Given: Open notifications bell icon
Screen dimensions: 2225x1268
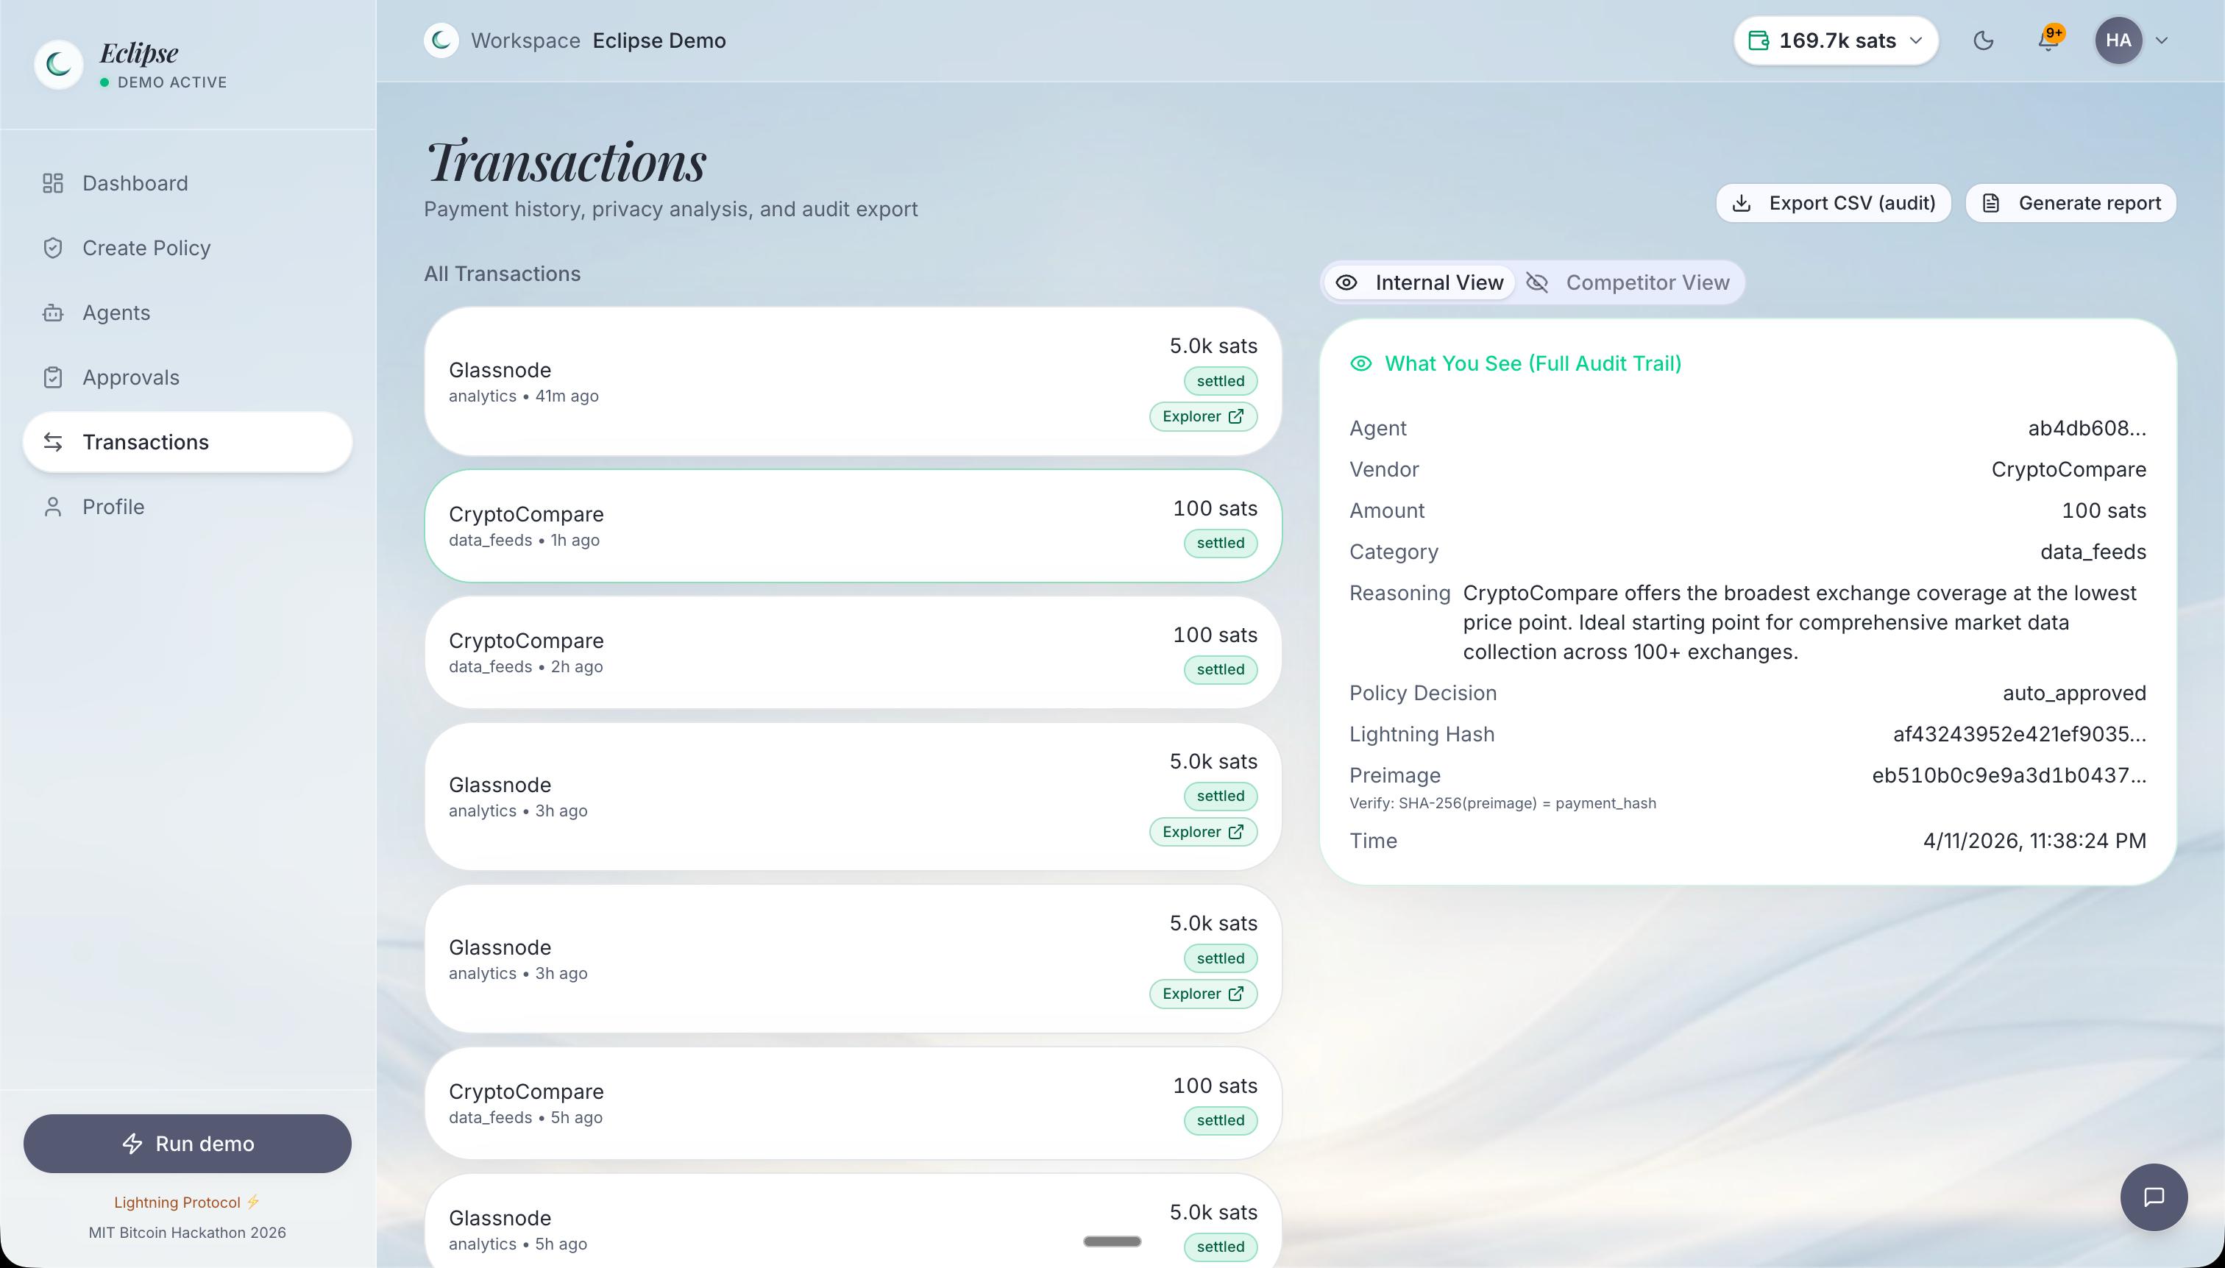Looking at the screenshot, I should [2048, 41].
